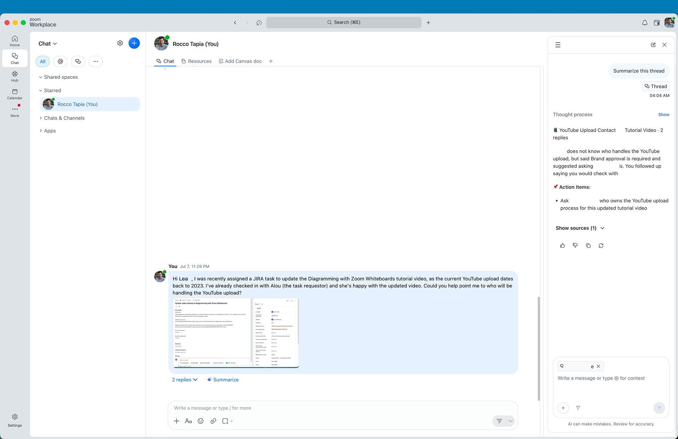Click the notifications bell icon
Viewport: 678px width, 439px height.
tap(645, 23)
